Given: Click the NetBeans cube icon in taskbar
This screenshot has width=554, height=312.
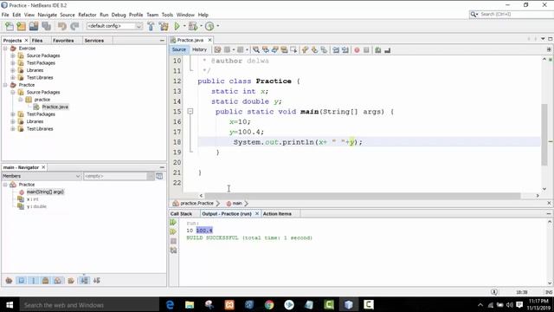Looking at the screenshot, I should [x=349, y=305].
